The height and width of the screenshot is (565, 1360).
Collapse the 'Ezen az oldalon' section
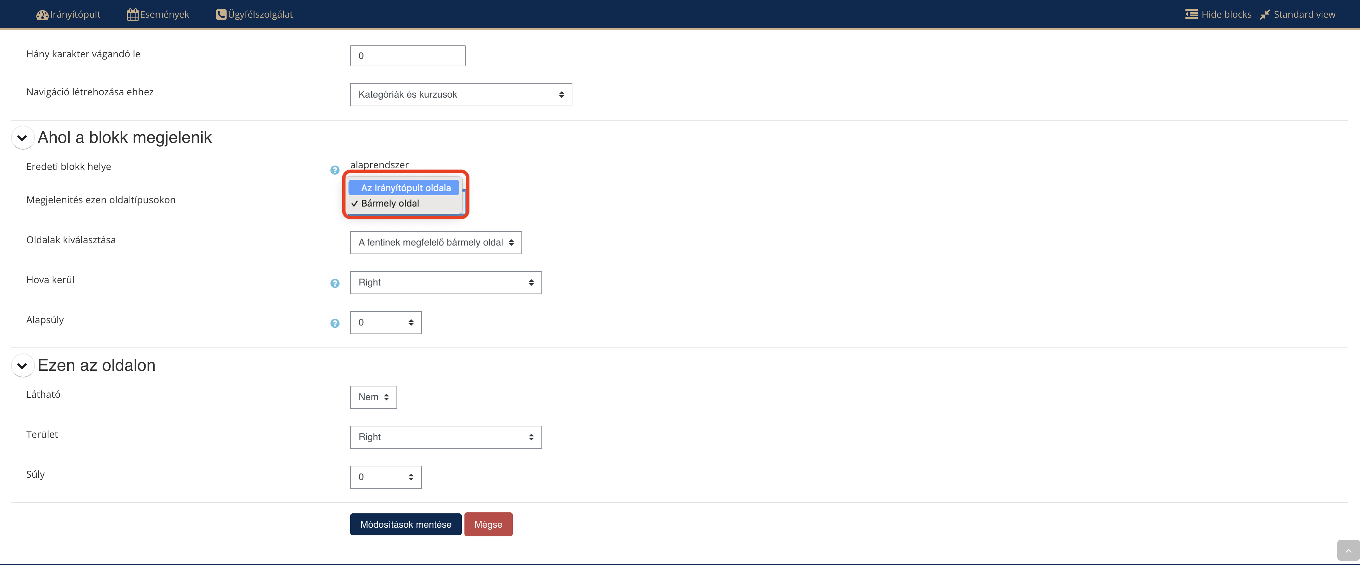(22, 365)
